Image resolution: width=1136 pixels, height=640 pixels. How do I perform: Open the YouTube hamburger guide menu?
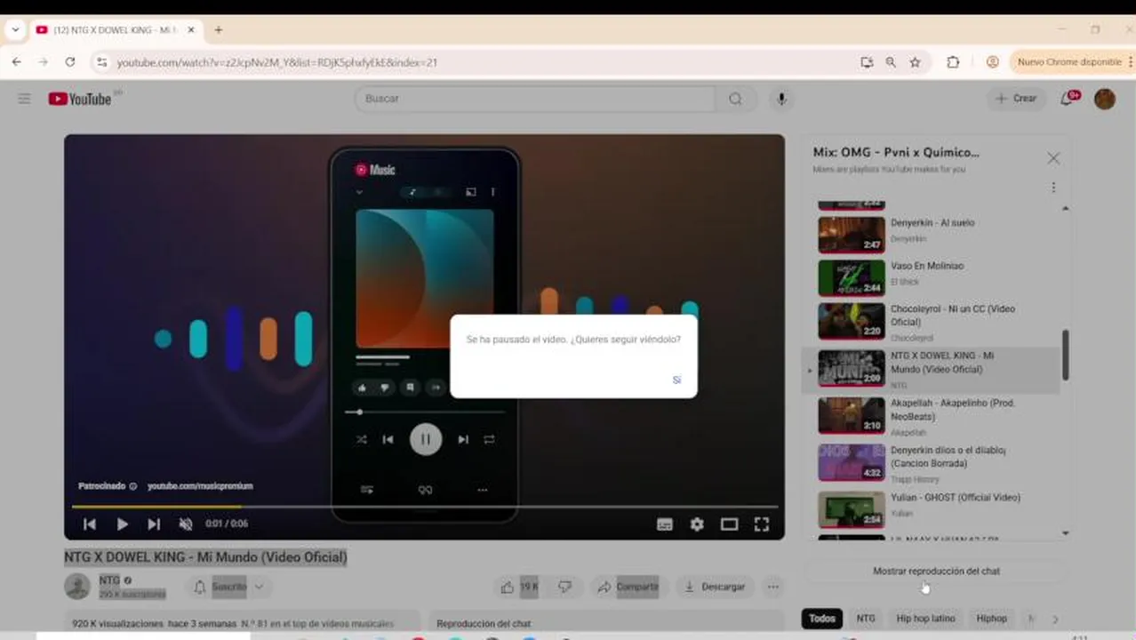coord(24,99)
